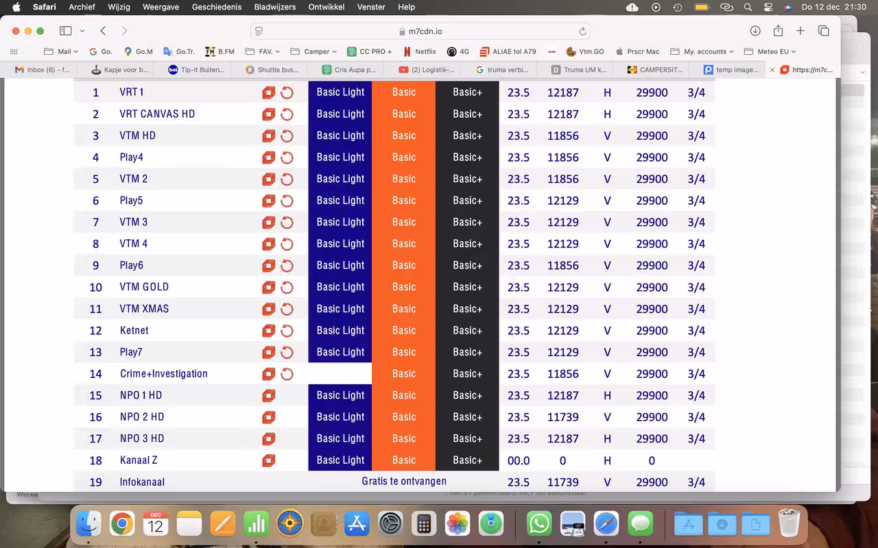Switch to the Tip-it Buiten tab
Image resolution: width=878 pixels, height=548 pixels.
click(x=196, y=70)
